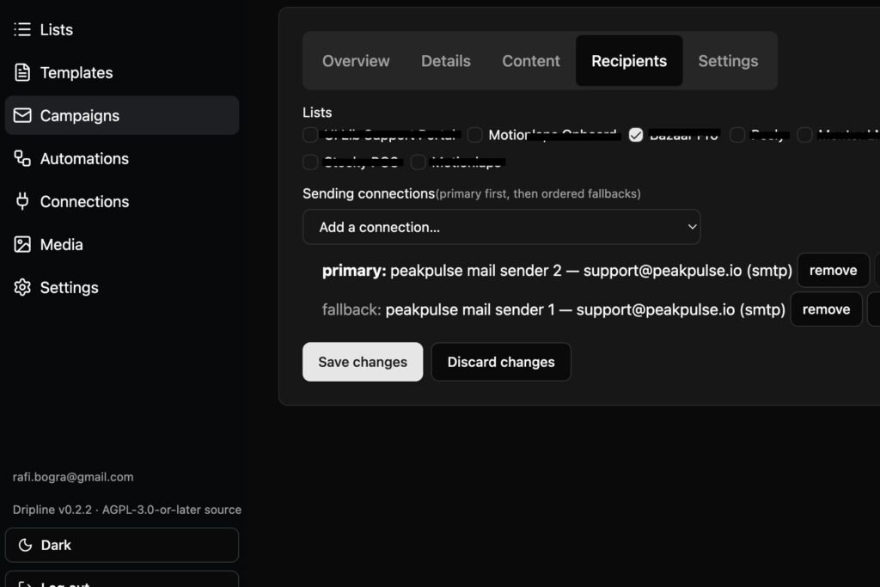The image size is (880, 587).
Task: Select the Recipients tab
Action: coord(629,61)
